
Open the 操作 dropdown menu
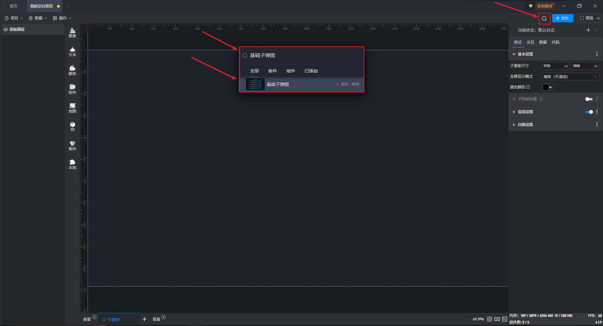(x=62, y=18)
